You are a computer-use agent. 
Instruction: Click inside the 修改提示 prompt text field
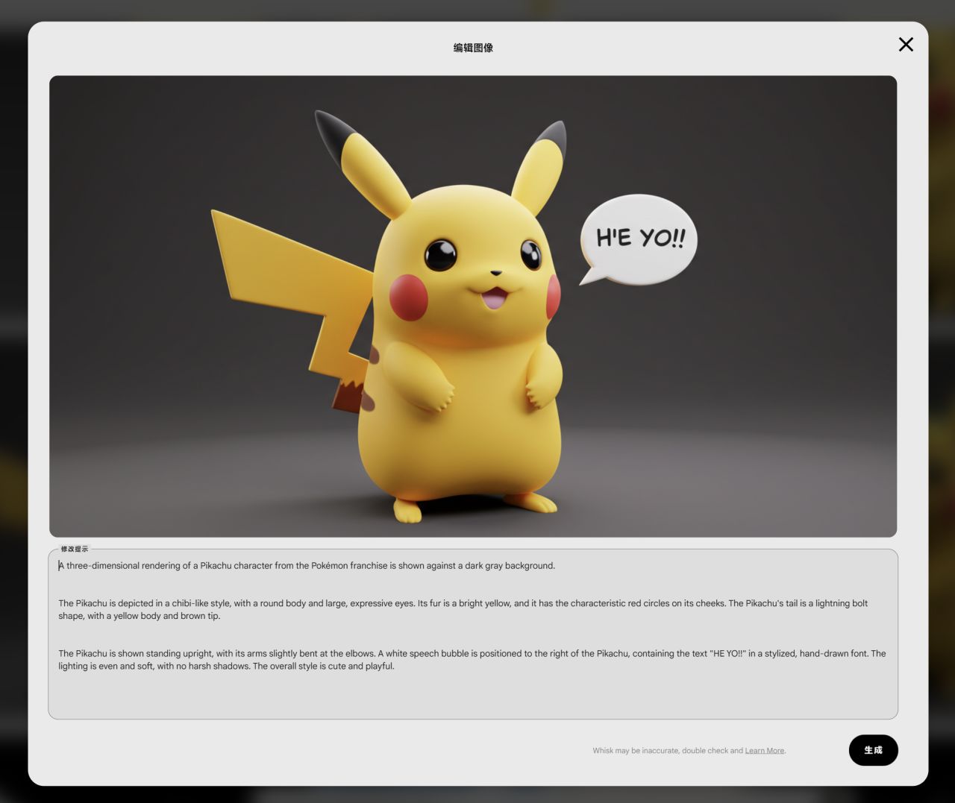click(x=473, y=634)
